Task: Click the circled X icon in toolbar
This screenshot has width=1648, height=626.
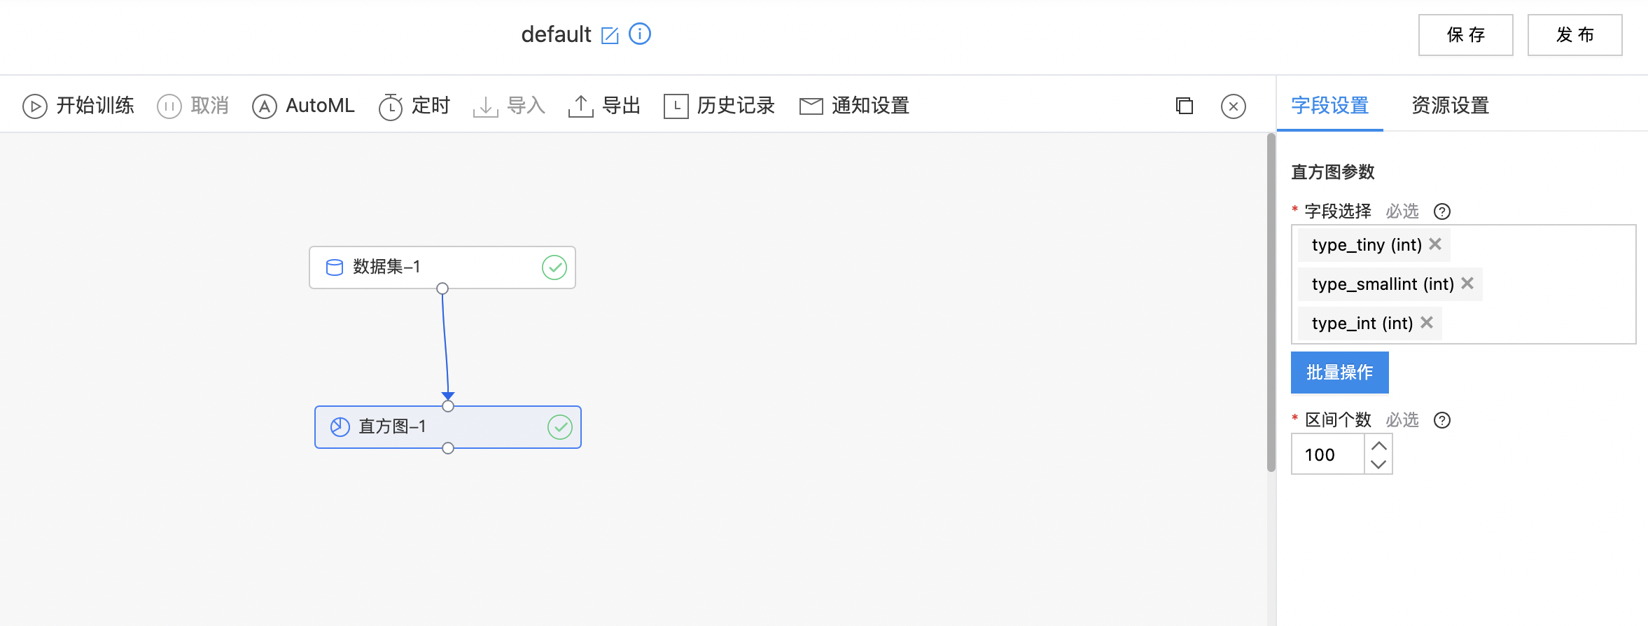Action: click(1234, 106)
